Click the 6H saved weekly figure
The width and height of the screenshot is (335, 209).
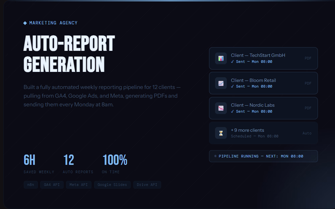[29, 160]
